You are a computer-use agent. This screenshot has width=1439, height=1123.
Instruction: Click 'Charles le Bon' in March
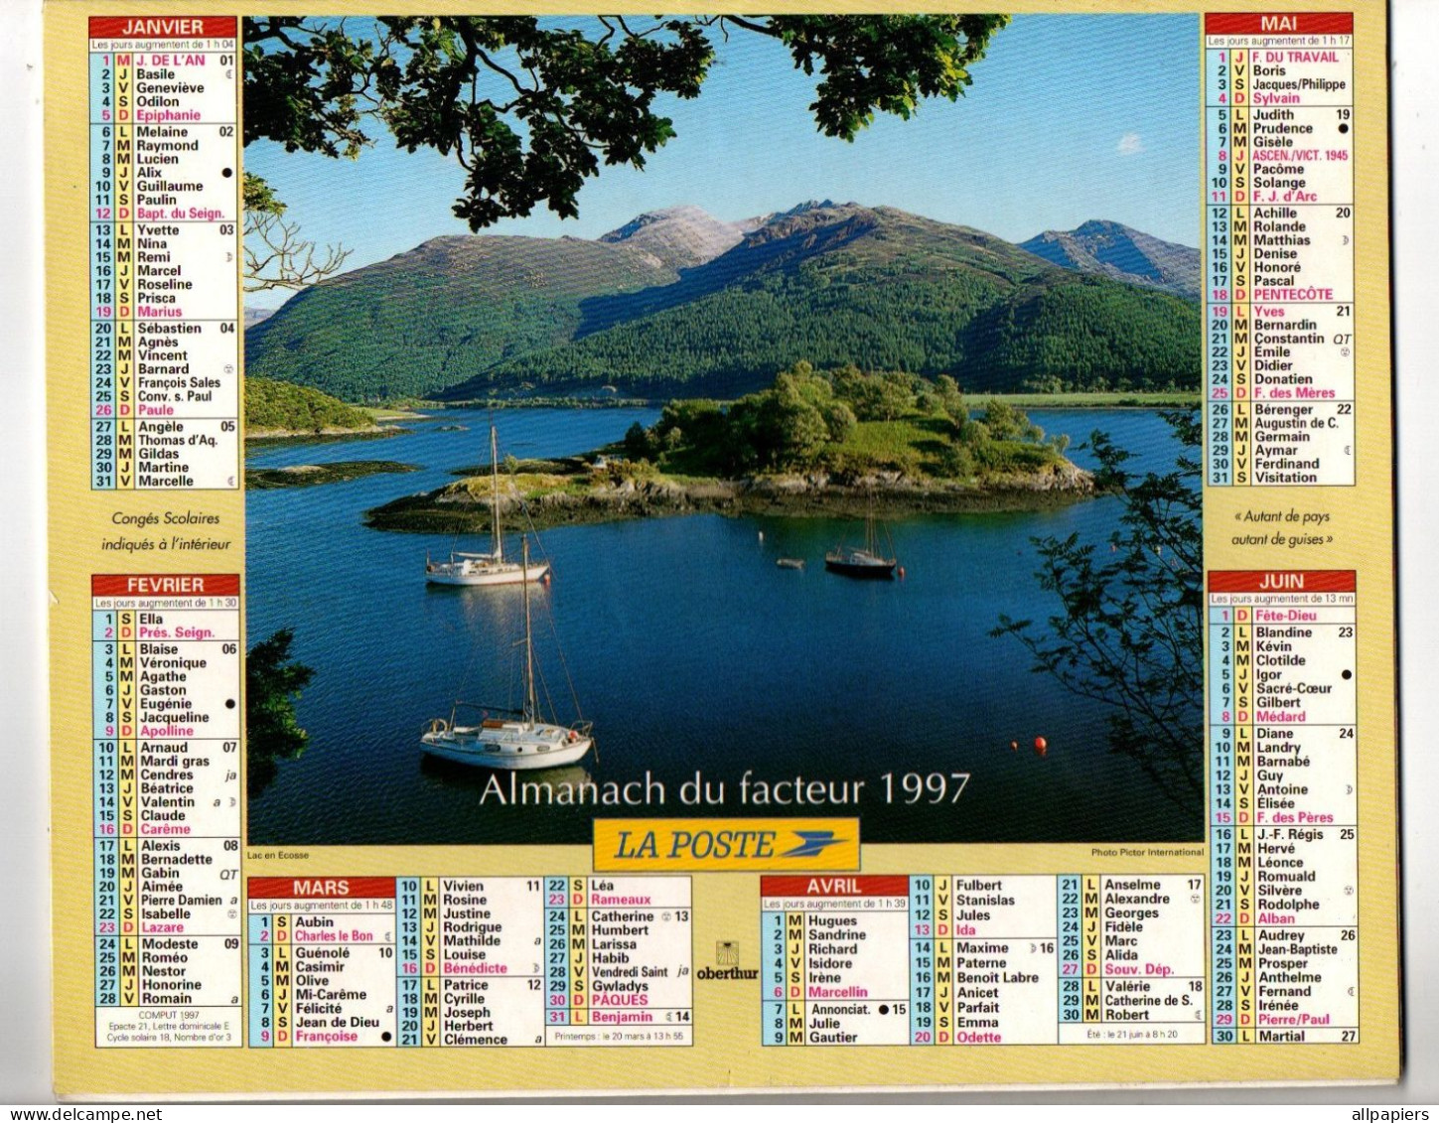(334, 936)
